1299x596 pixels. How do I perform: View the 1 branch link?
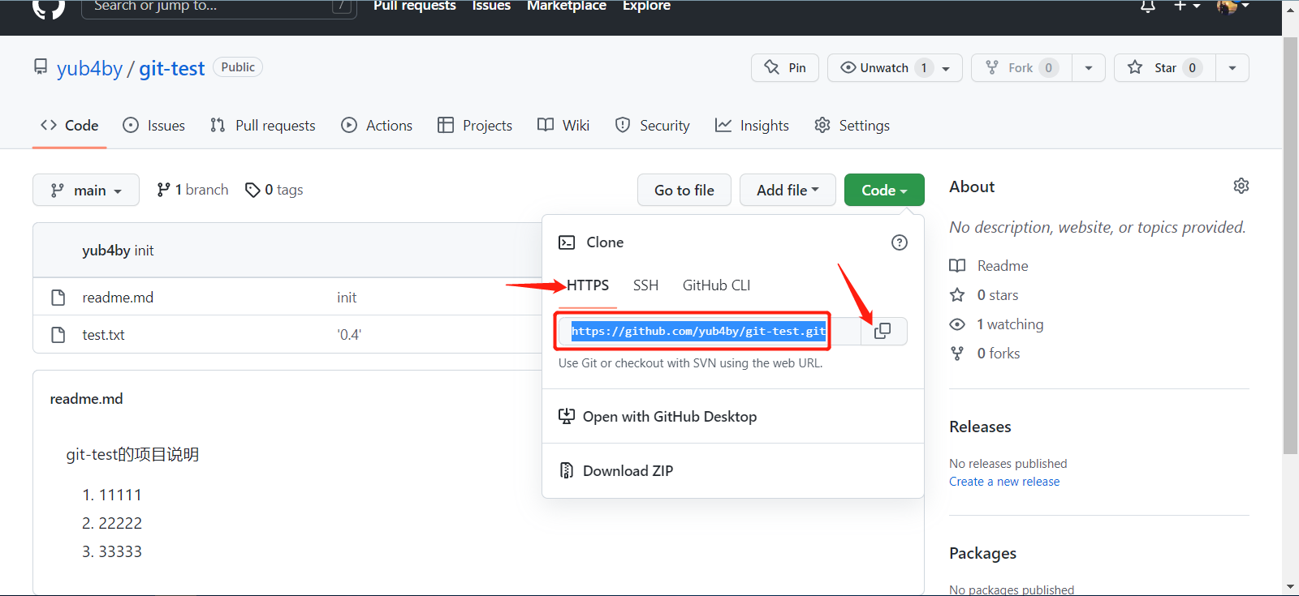[192, 190]
